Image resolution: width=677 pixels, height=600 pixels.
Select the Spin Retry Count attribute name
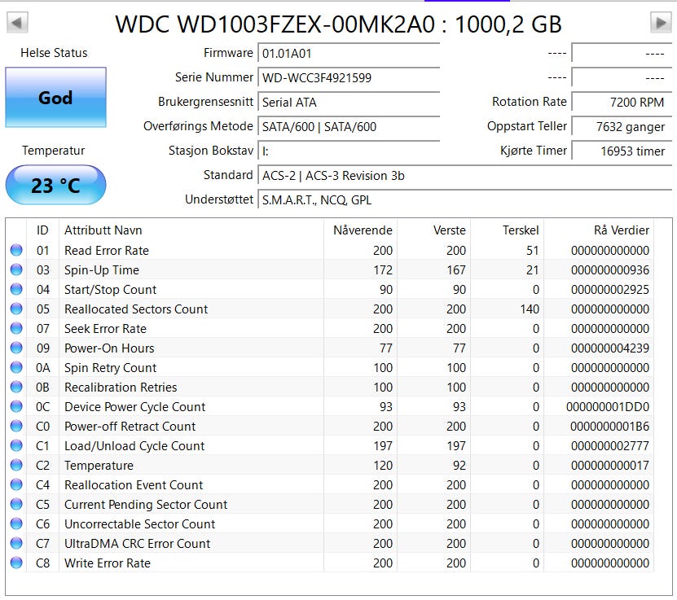(110, 368)
